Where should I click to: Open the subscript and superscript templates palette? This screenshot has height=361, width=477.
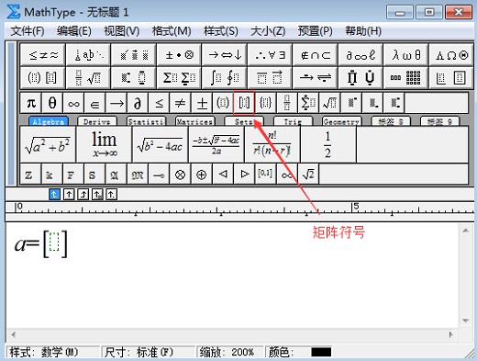coord(134,78)
